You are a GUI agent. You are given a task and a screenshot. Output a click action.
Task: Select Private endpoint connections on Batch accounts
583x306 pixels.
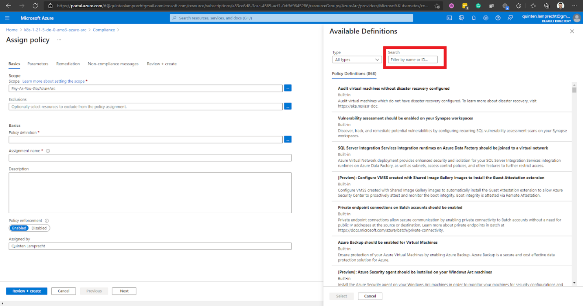[x=451, y=219]
